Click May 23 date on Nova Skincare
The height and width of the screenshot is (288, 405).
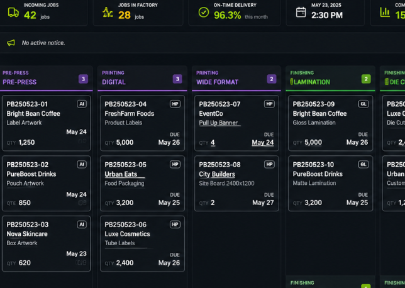coord(77,253)
